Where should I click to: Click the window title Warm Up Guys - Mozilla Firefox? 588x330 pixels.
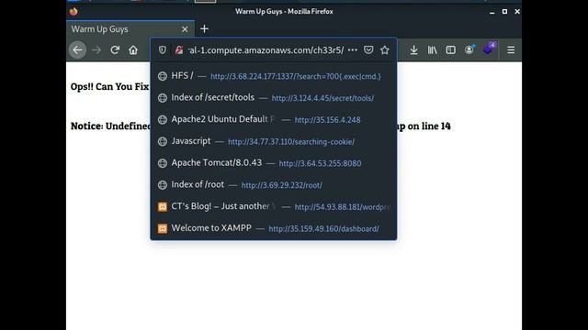pos(284,12)
